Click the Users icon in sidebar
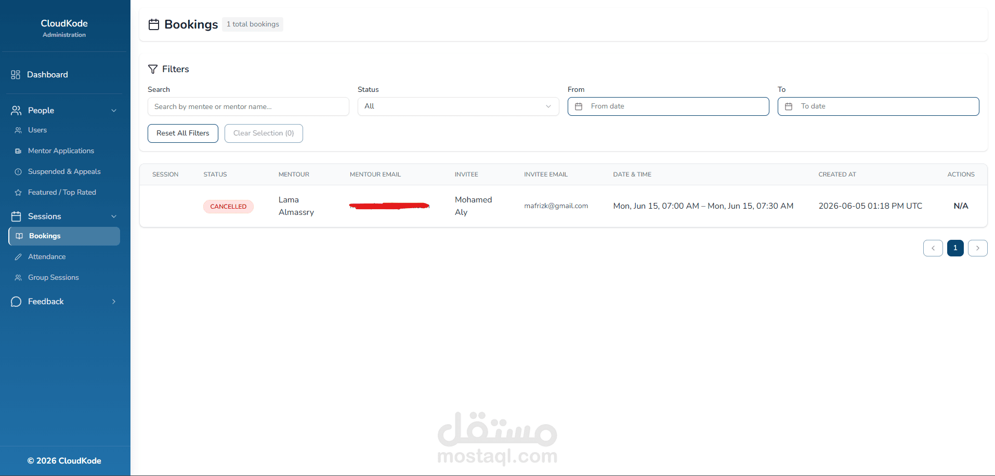 click(x=18, y=130)
